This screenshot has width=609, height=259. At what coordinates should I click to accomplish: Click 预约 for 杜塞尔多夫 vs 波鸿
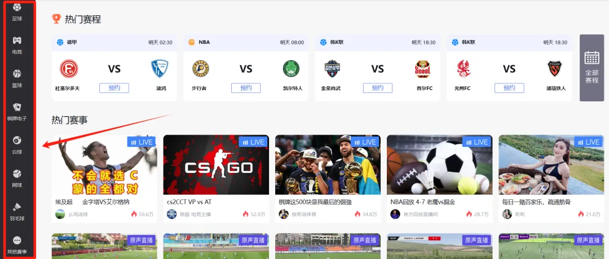[114, 88]
